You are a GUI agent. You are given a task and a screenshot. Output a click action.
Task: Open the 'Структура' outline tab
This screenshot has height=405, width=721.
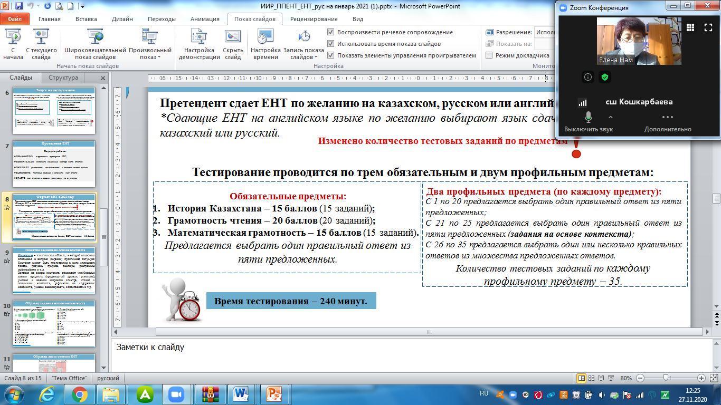[63, 78]
